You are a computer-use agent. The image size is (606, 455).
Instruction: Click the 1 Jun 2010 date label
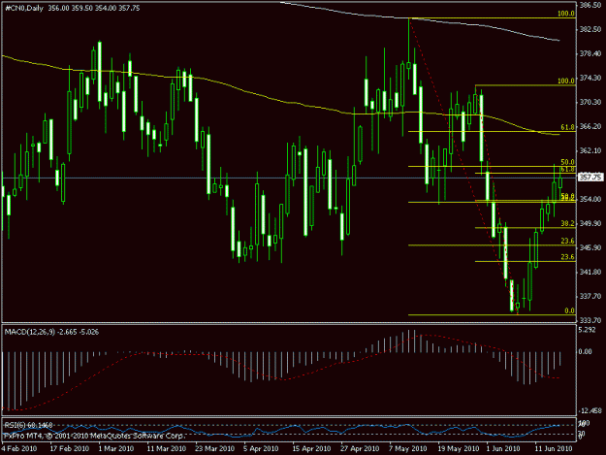coord(503,448)
